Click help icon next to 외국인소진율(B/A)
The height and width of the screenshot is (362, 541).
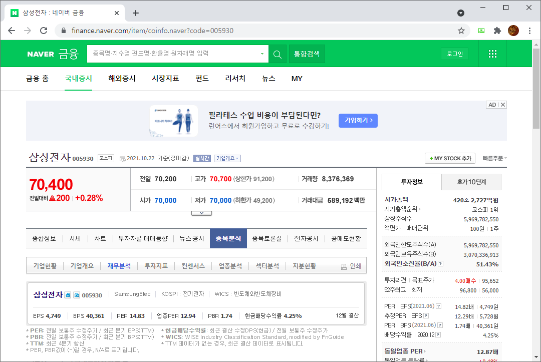point(441,264)
